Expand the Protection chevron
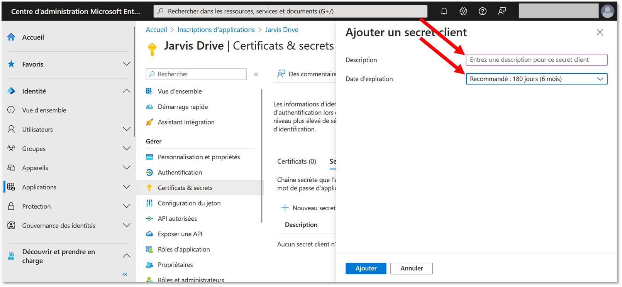This screenshot has height=287, width=622. point(126,206)
